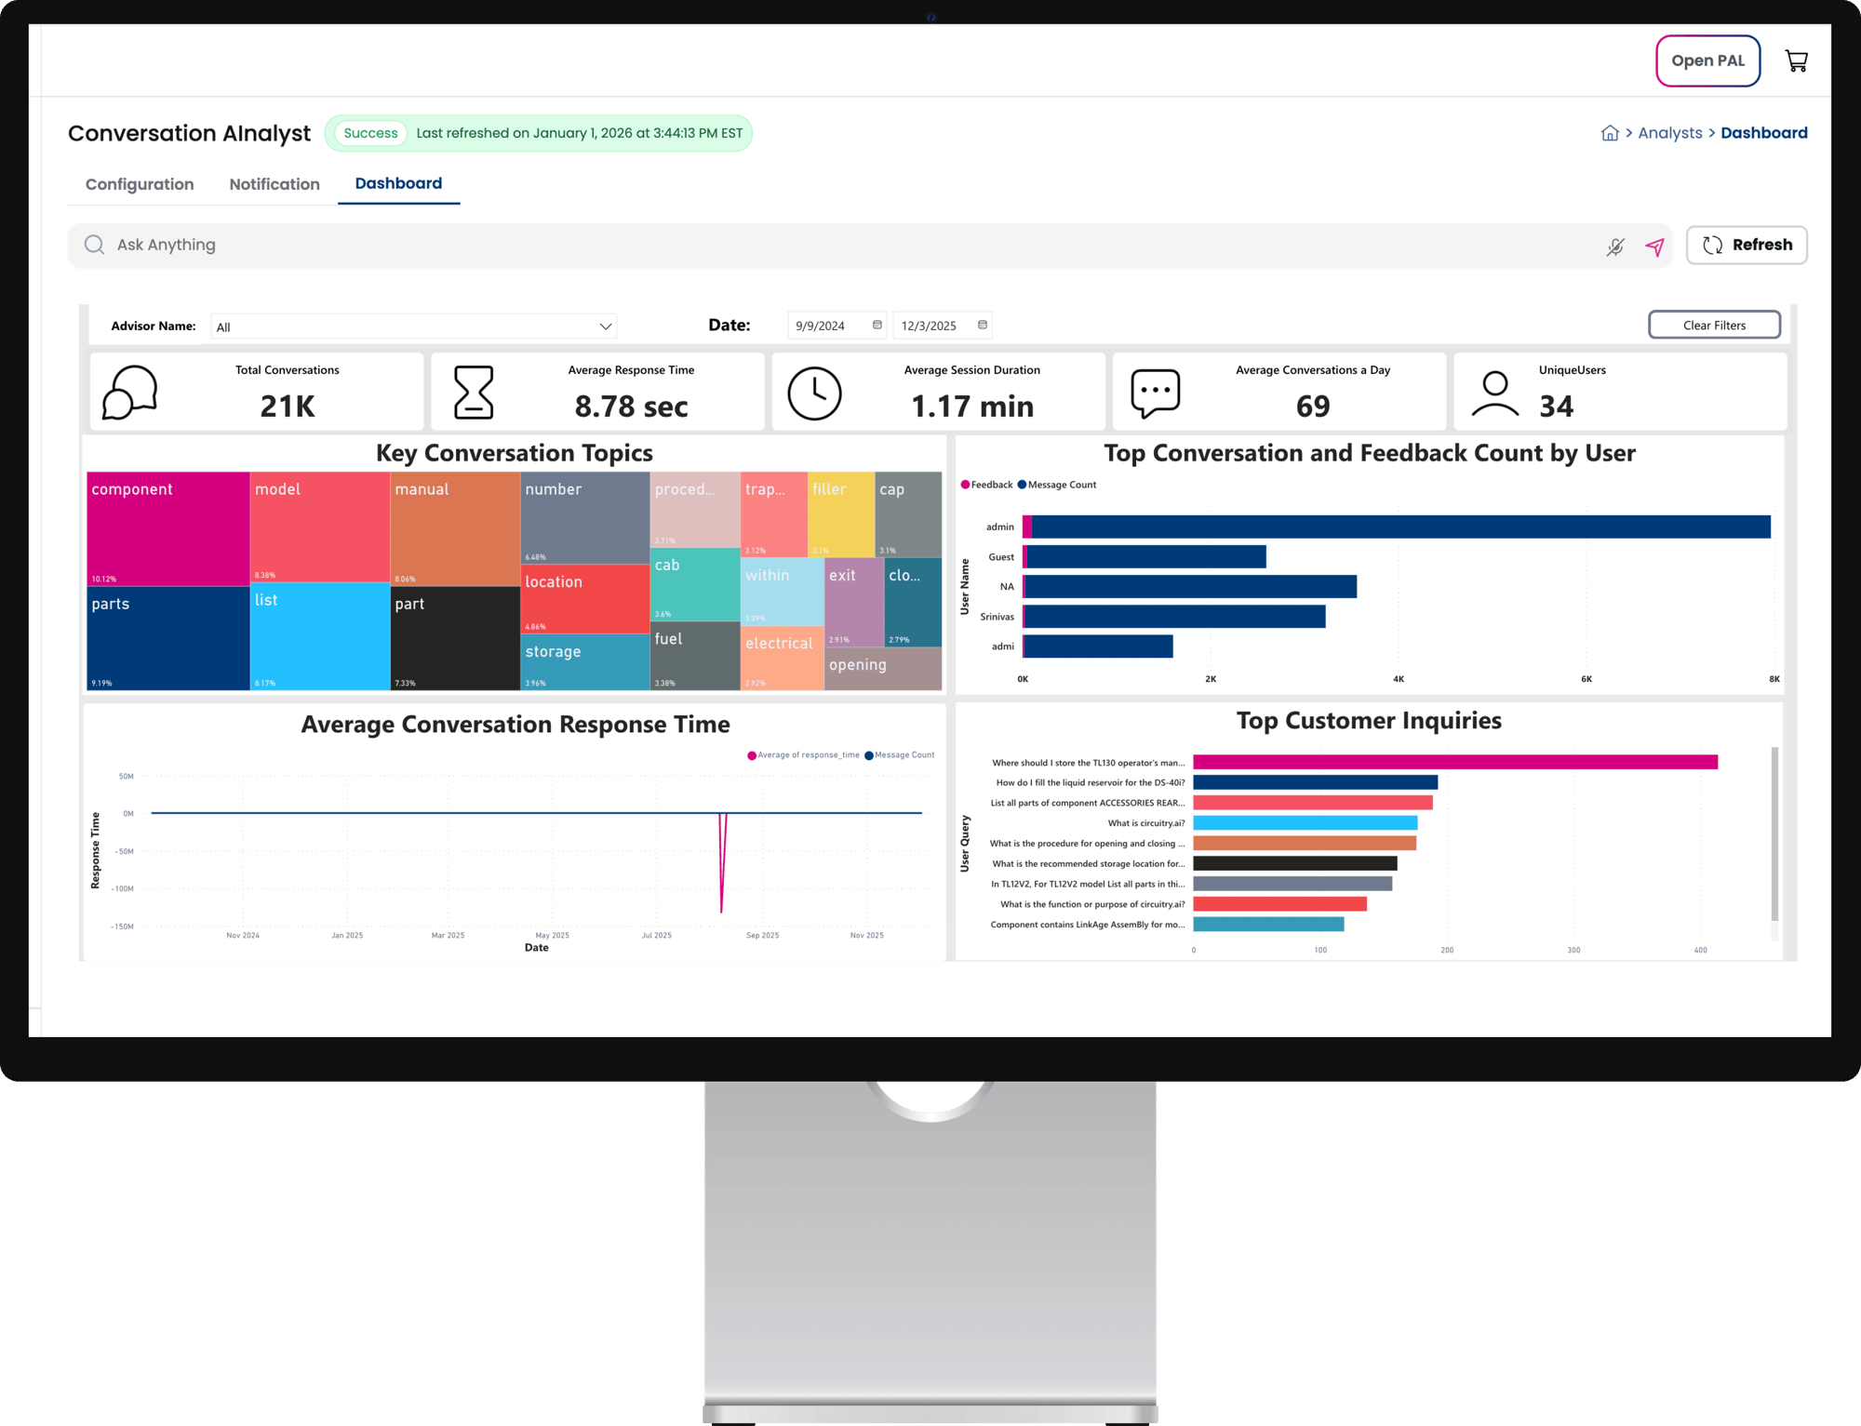The height and width of the screenshot is (1426, 1861).
Task: Open end date calendar picker icon
Action: tap(982, 325)
